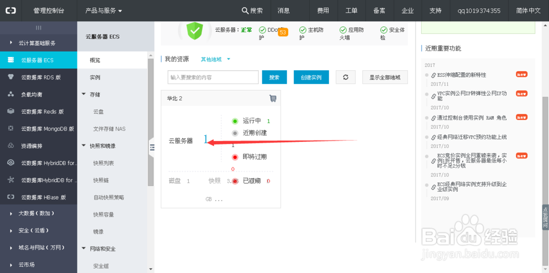Image resolution: width=549 pixels, height=273 pixels.
Task: Click the 云服务器 ECS server icon
Action: click(10, 60)
